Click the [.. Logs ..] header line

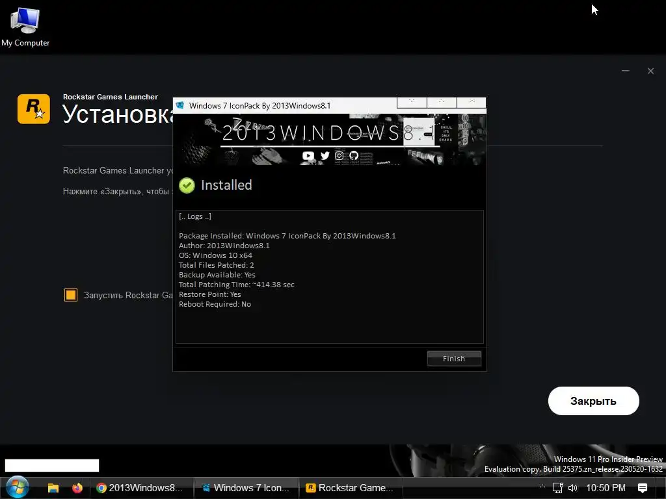coord(195,216)
